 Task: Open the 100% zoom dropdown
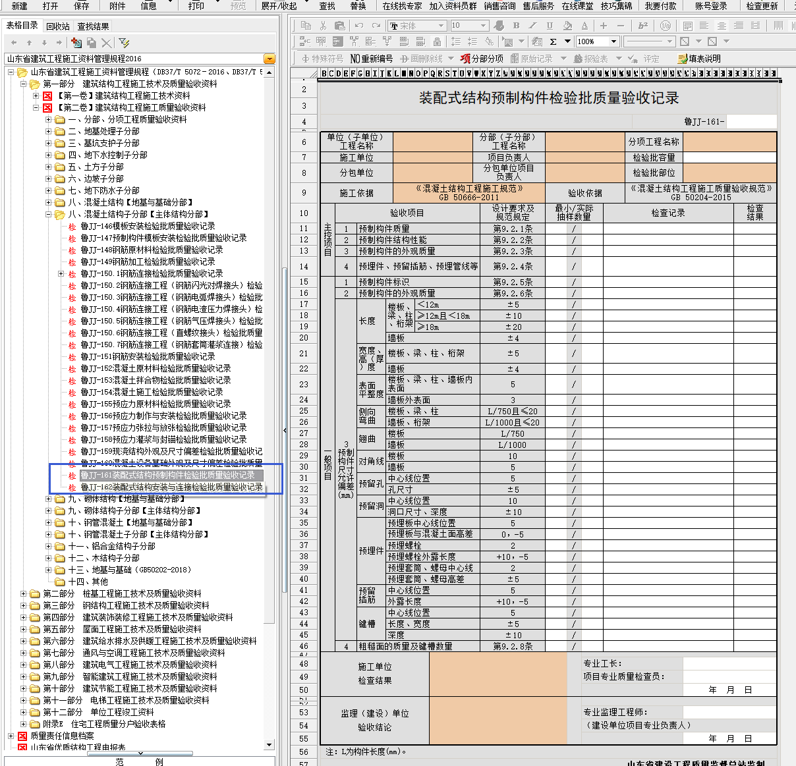click(x=614, y=41)
